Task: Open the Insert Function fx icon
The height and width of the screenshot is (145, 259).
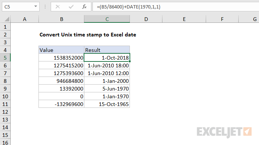Action: click(84, 7)
